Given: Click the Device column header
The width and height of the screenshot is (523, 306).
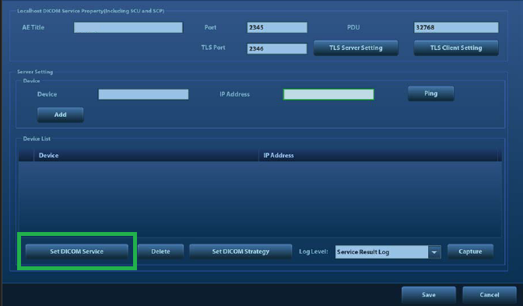Looking at the screenshot, I should pyautogui.click(x=146, y=155).
